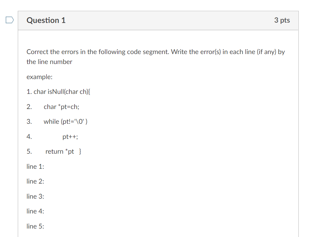Select the while loop code on line 3

coord(65,121)
